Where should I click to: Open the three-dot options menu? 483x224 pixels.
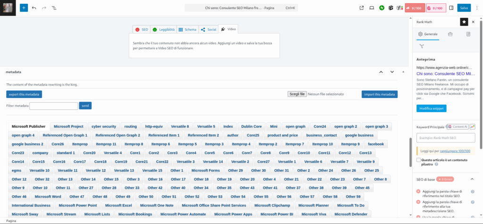coord(477,8)
